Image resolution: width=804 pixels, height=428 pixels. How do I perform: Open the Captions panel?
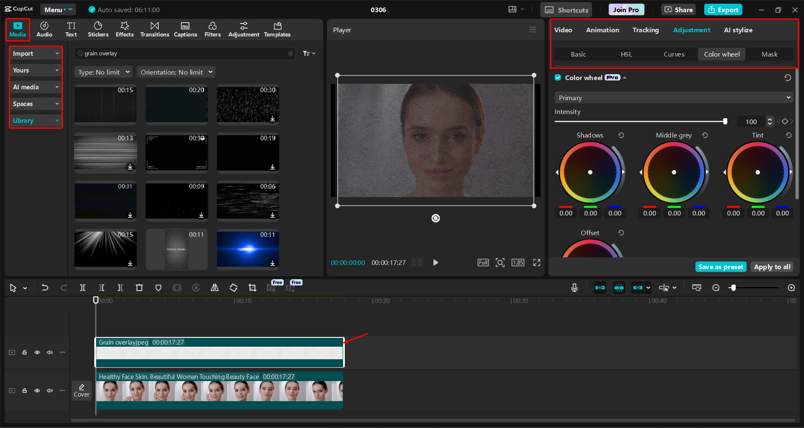click(185, 29)
